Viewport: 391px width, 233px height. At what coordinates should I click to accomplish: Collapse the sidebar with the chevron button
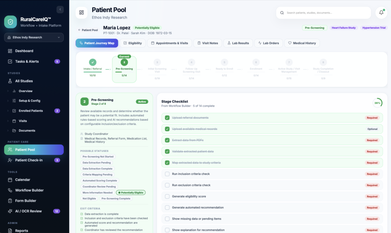60,10
